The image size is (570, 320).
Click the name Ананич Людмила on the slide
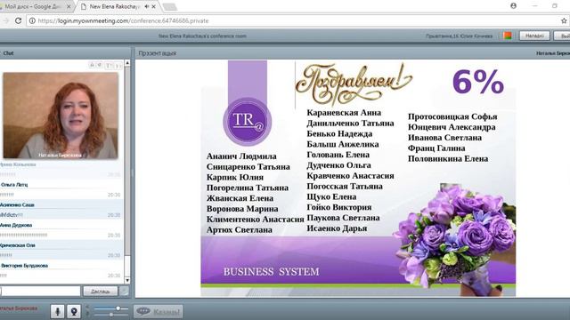[241, 156]
